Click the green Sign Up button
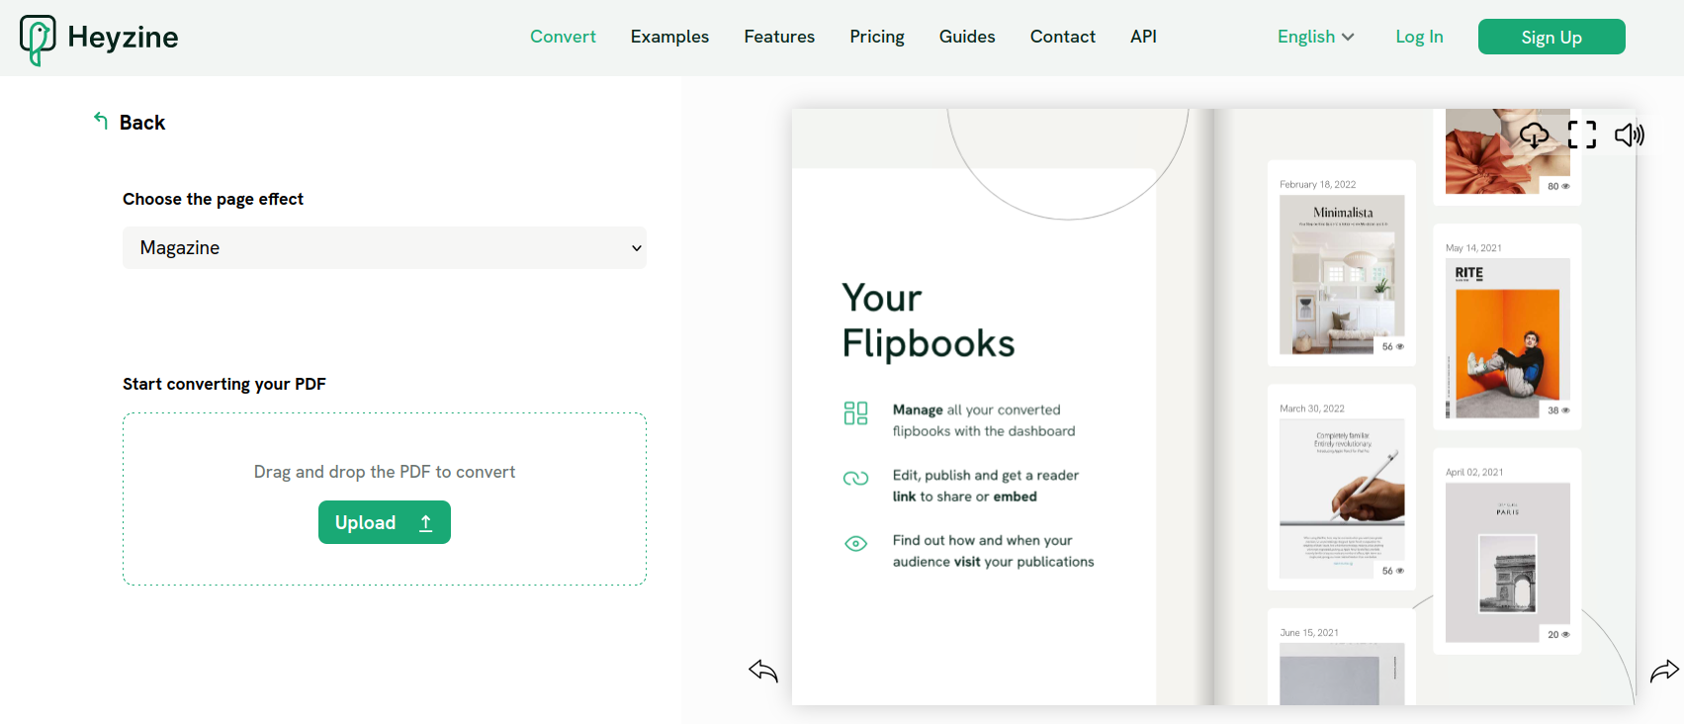Image resolution: width=1684 pixels, height=724 pixels. click(1551, 37)
